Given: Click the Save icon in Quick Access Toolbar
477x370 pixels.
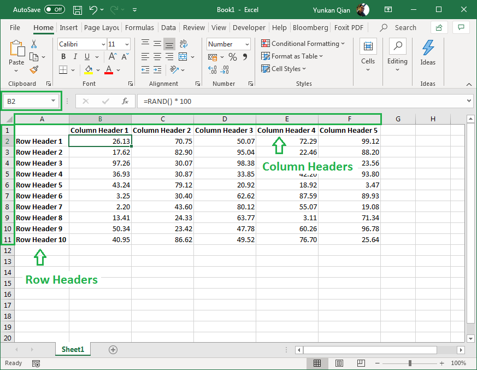Looking at the screenshot, I should click(x=77, y=9).
